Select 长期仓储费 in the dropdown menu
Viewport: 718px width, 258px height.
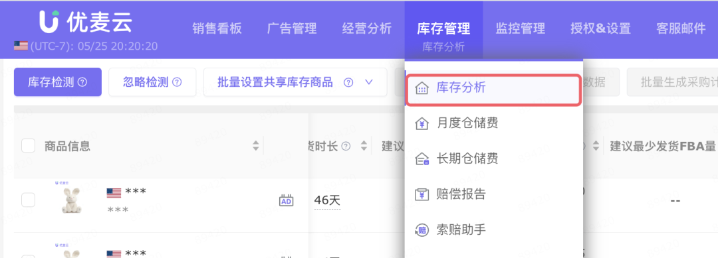coord(493,159)
